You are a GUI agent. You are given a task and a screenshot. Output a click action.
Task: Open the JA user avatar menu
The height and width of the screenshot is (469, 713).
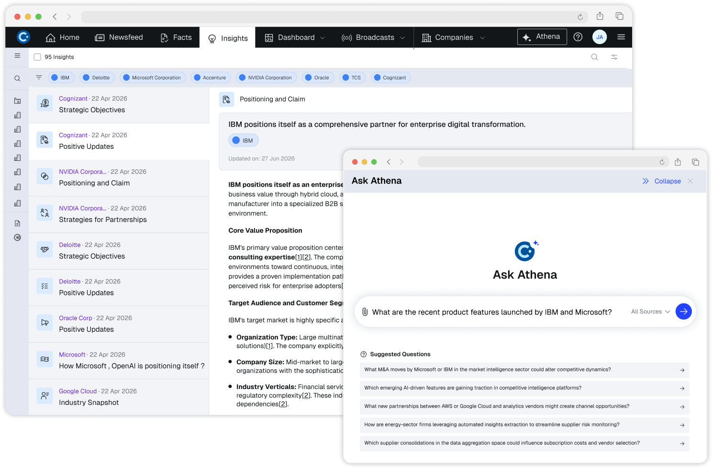pos(600,37)
